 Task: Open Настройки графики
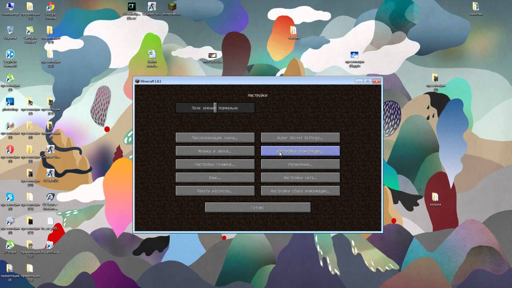click(215, 164)
